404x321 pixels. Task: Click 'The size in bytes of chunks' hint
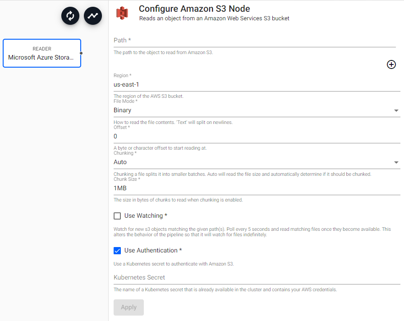tap(178, 200)
